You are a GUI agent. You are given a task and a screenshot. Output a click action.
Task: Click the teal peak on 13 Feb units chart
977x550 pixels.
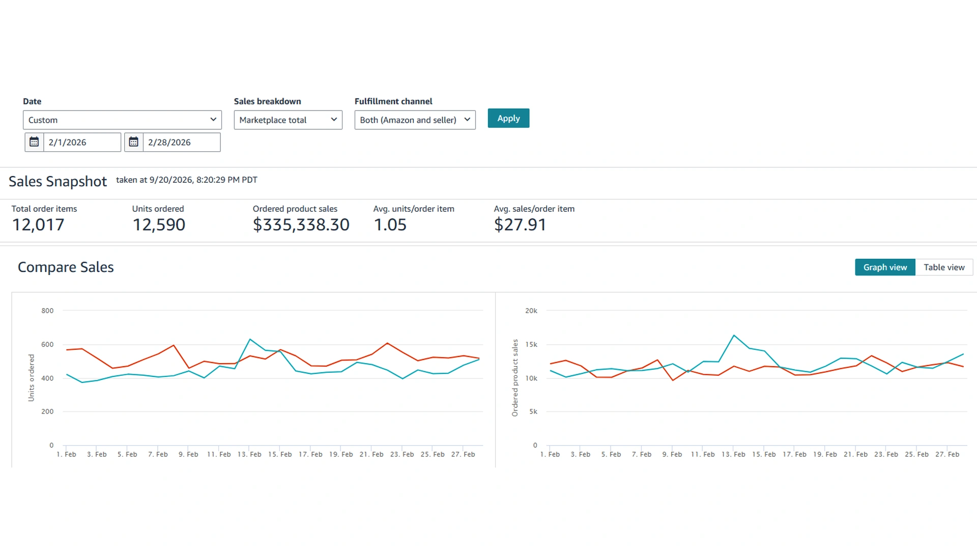[x=250, y=339]
